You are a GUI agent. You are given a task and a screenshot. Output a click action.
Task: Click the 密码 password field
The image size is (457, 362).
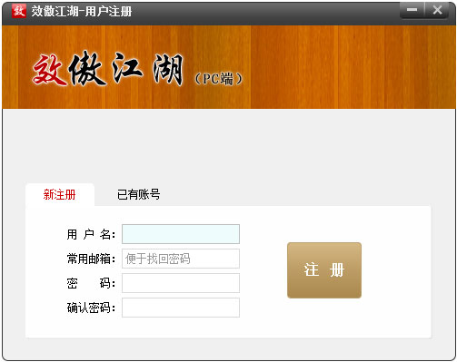click(x=181, y=283)
